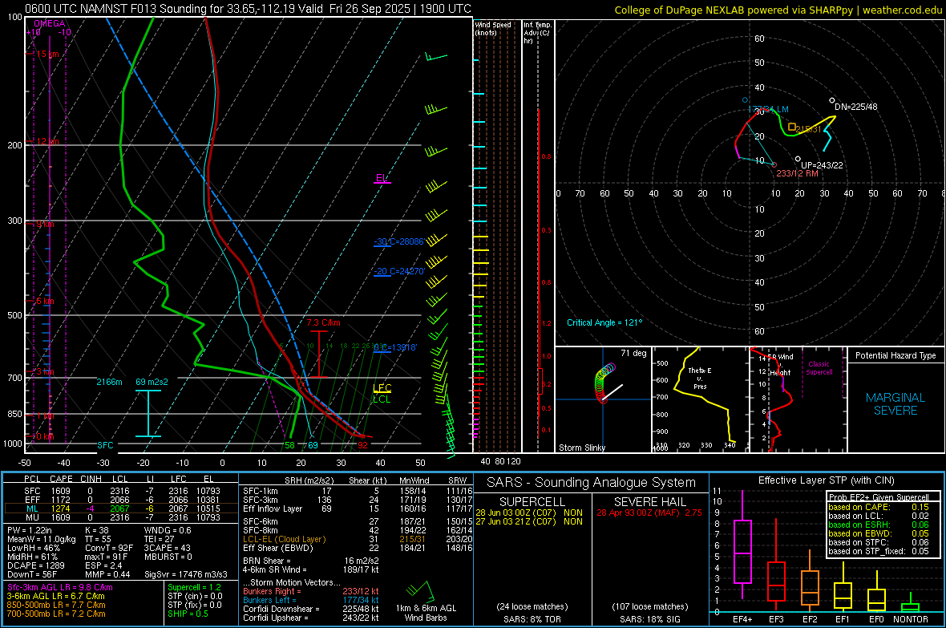Select the EF4+ magenta box plot
Viewport: 946px width, 628px height.
pos(742,545)
